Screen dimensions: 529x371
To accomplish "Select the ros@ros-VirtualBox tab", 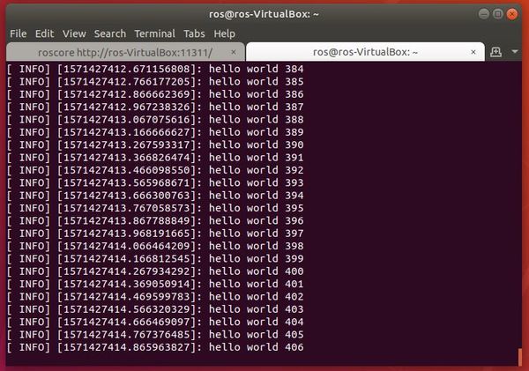I will 365,52.
